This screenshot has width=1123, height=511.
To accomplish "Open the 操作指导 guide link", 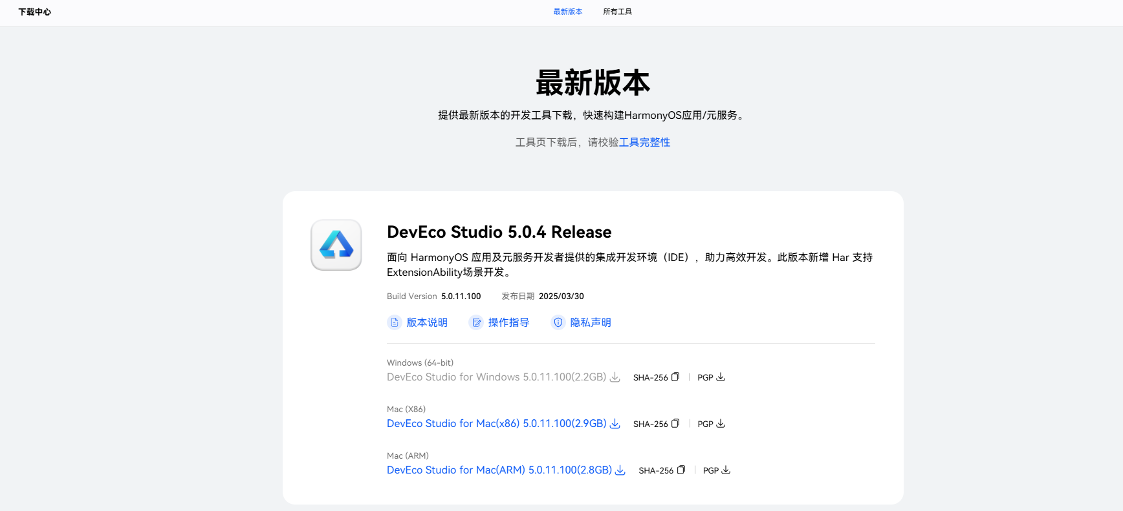I will coord(508,322).
